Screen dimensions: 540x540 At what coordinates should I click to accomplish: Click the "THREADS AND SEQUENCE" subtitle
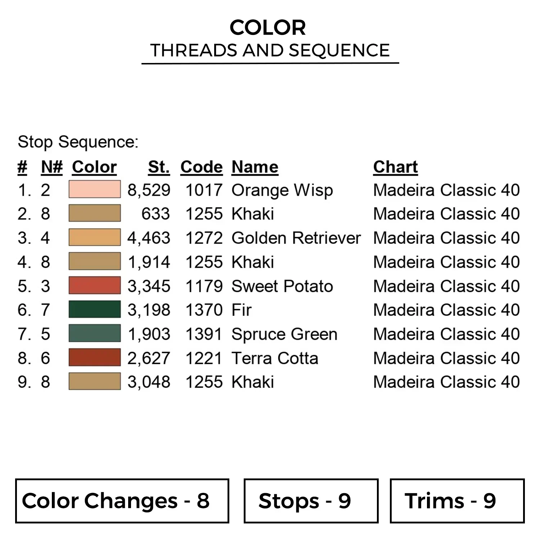click(x=270, y=50)
